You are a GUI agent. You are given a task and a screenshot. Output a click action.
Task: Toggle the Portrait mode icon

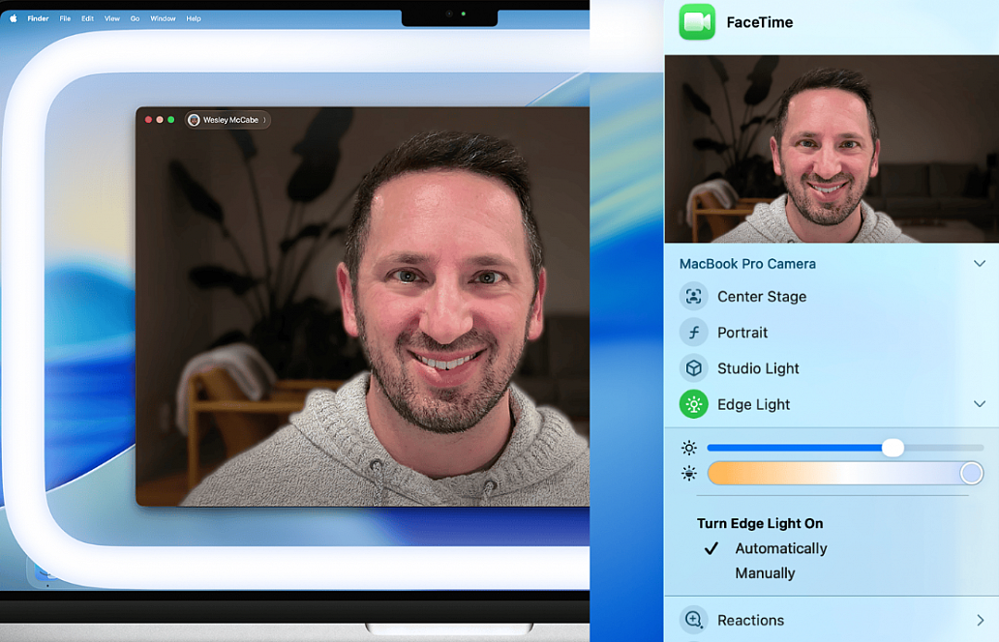pos(693,333)
